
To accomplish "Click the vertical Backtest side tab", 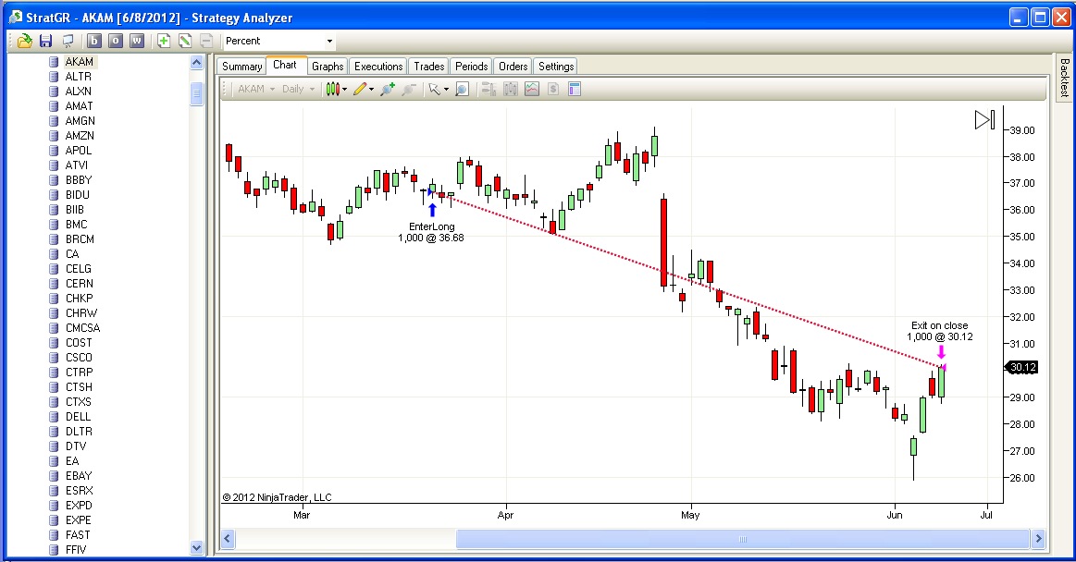I will pyautogui.click(x=1064, y=78).
